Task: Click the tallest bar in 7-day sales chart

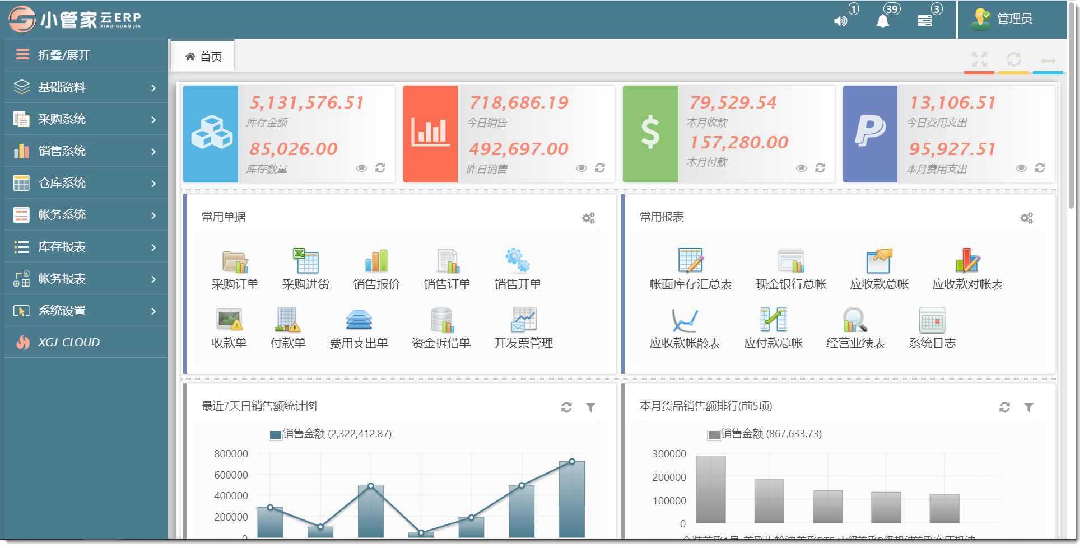Action: (571, 499)
